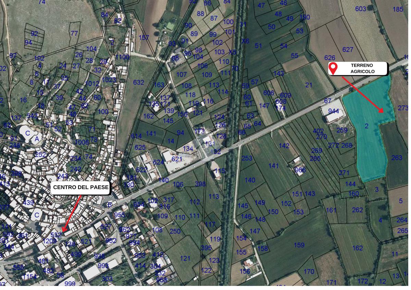411x290 pixels.
Task: Click parcel number 263
Action: tap(397, 158)
